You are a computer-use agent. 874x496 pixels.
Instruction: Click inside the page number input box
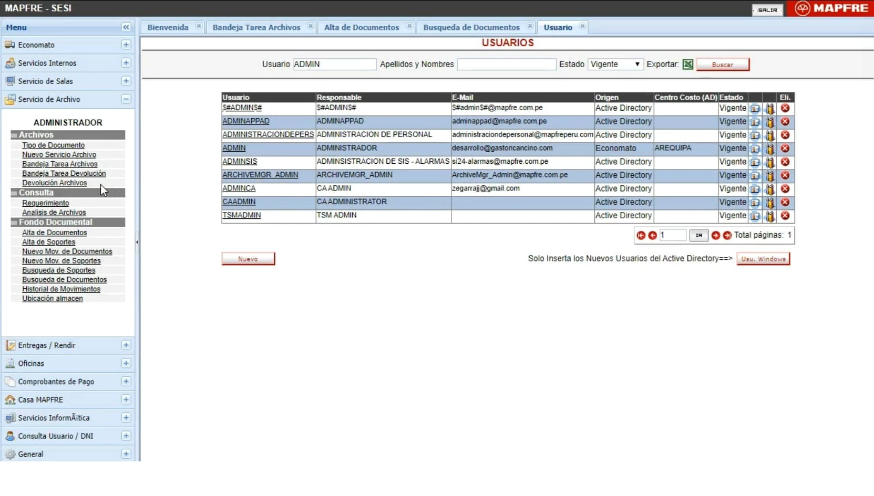(673, 235)
